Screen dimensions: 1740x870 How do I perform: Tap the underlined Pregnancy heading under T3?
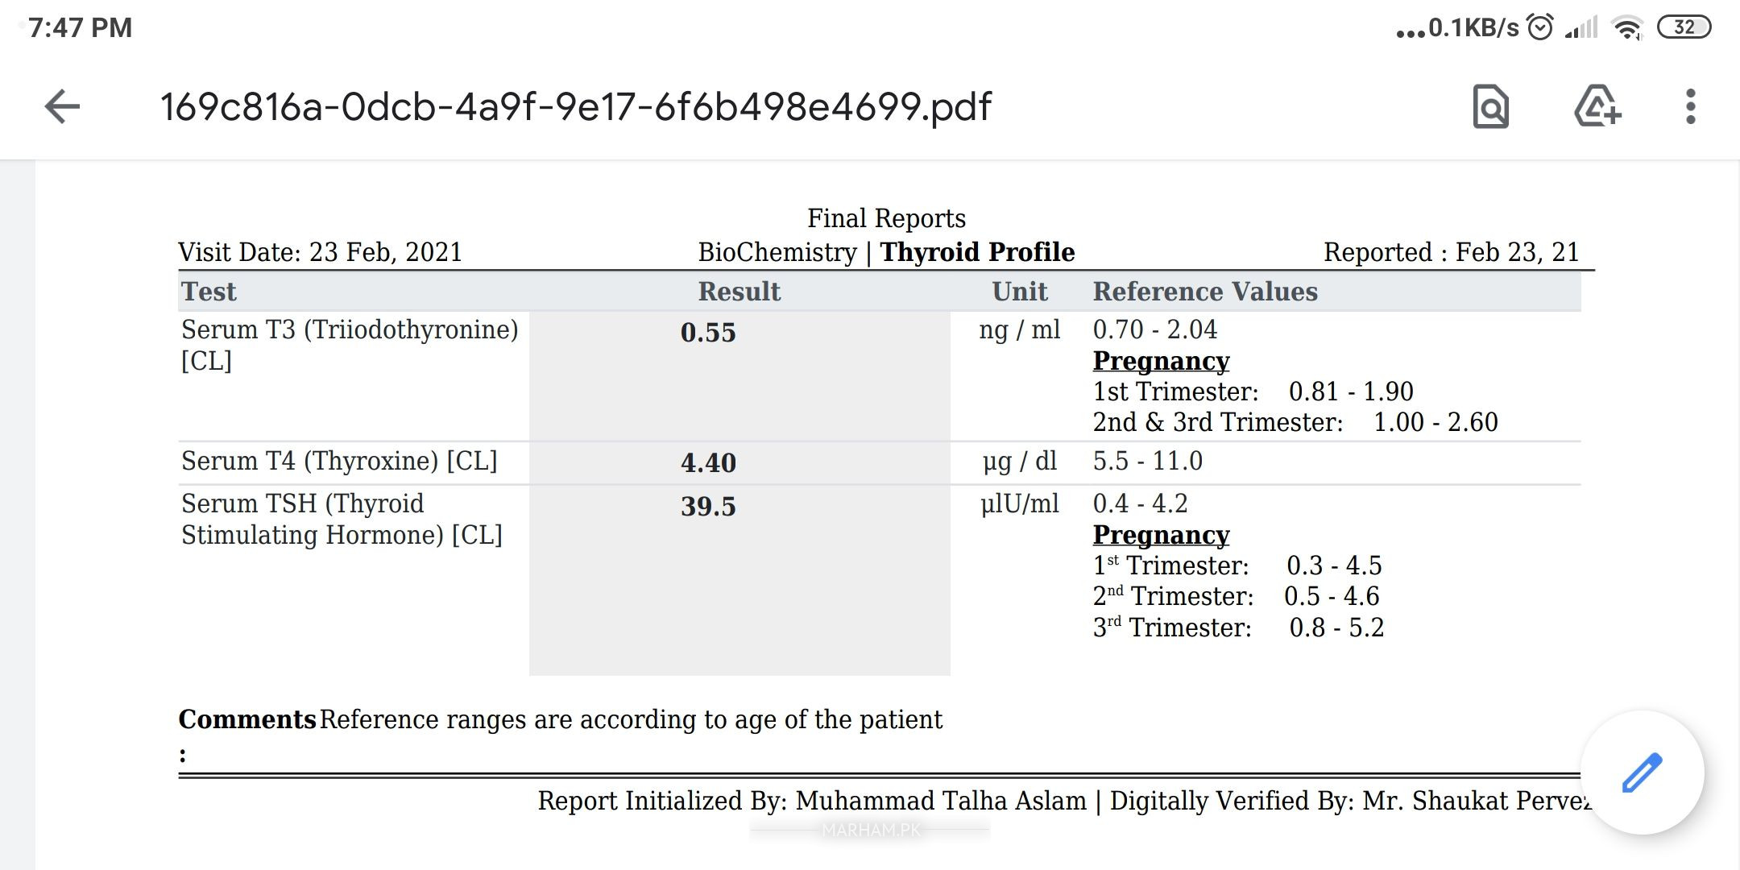click(1161, 361)
